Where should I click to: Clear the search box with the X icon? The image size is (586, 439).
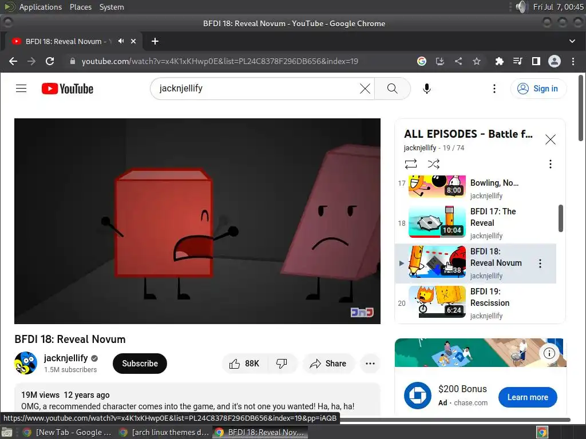click(365, 89)
